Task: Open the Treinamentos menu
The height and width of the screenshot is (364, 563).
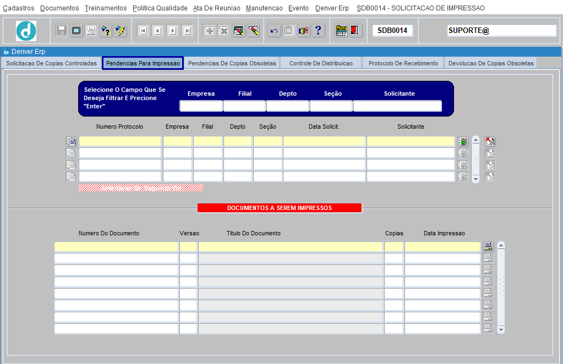Action: click(x=106, y=8)
